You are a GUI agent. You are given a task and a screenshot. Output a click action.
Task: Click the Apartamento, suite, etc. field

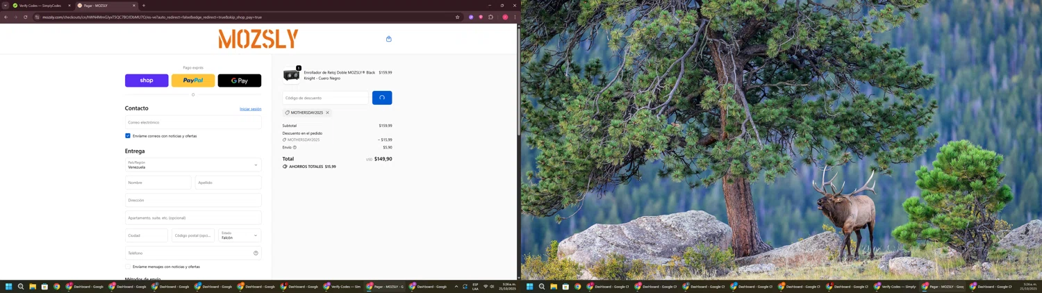193,218
